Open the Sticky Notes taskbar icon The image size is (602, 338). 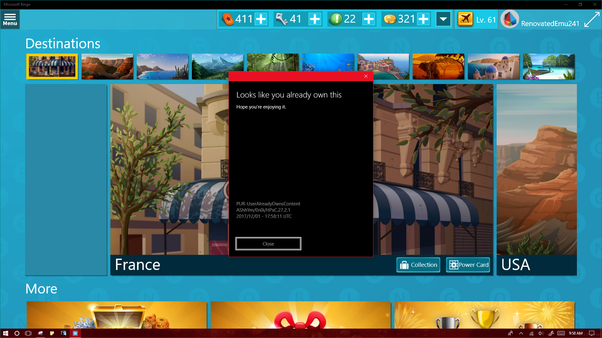52,333
